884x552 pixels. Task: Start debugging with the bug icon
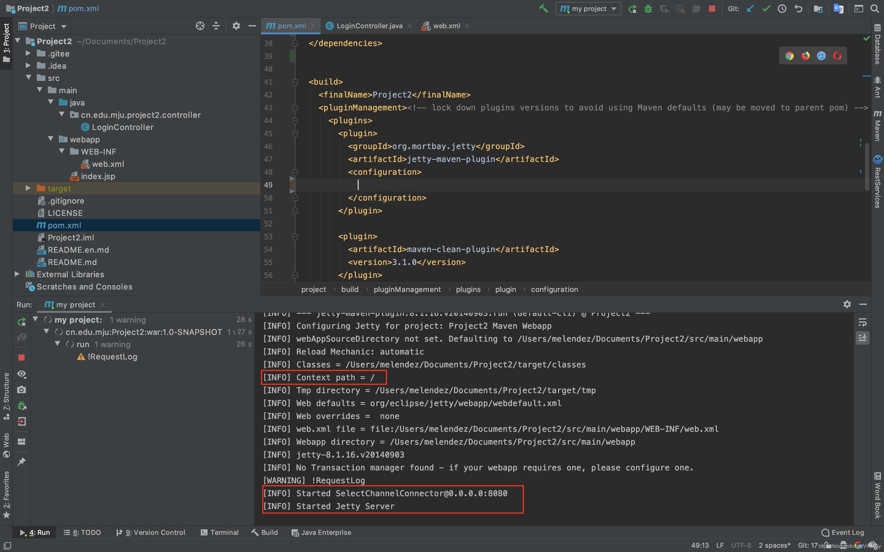[x=648, y=8]
